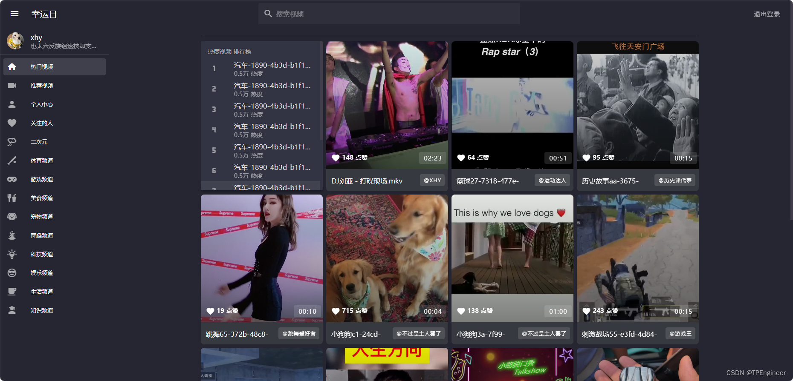Click the home icon for 热门视频

12,67
